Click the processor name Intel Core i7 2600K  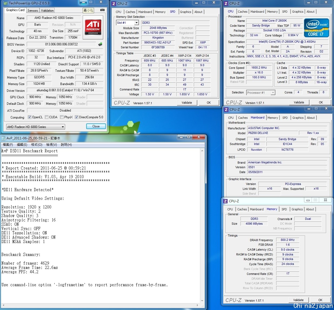(x=274, y=21)
